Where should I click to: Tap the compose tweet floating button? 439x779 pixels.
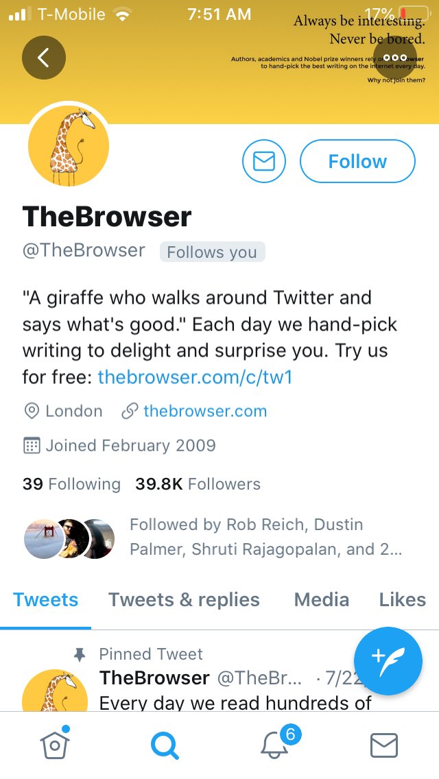388,661
